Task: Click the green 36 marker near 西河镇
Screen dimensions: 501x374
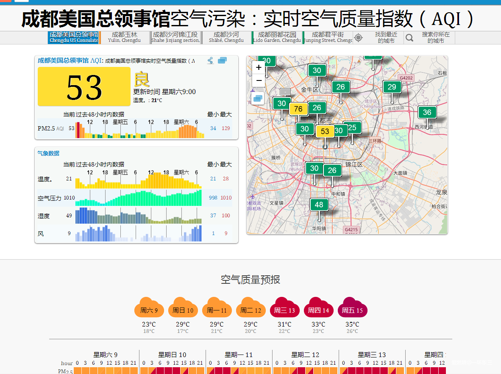Action: click(427, 112)
